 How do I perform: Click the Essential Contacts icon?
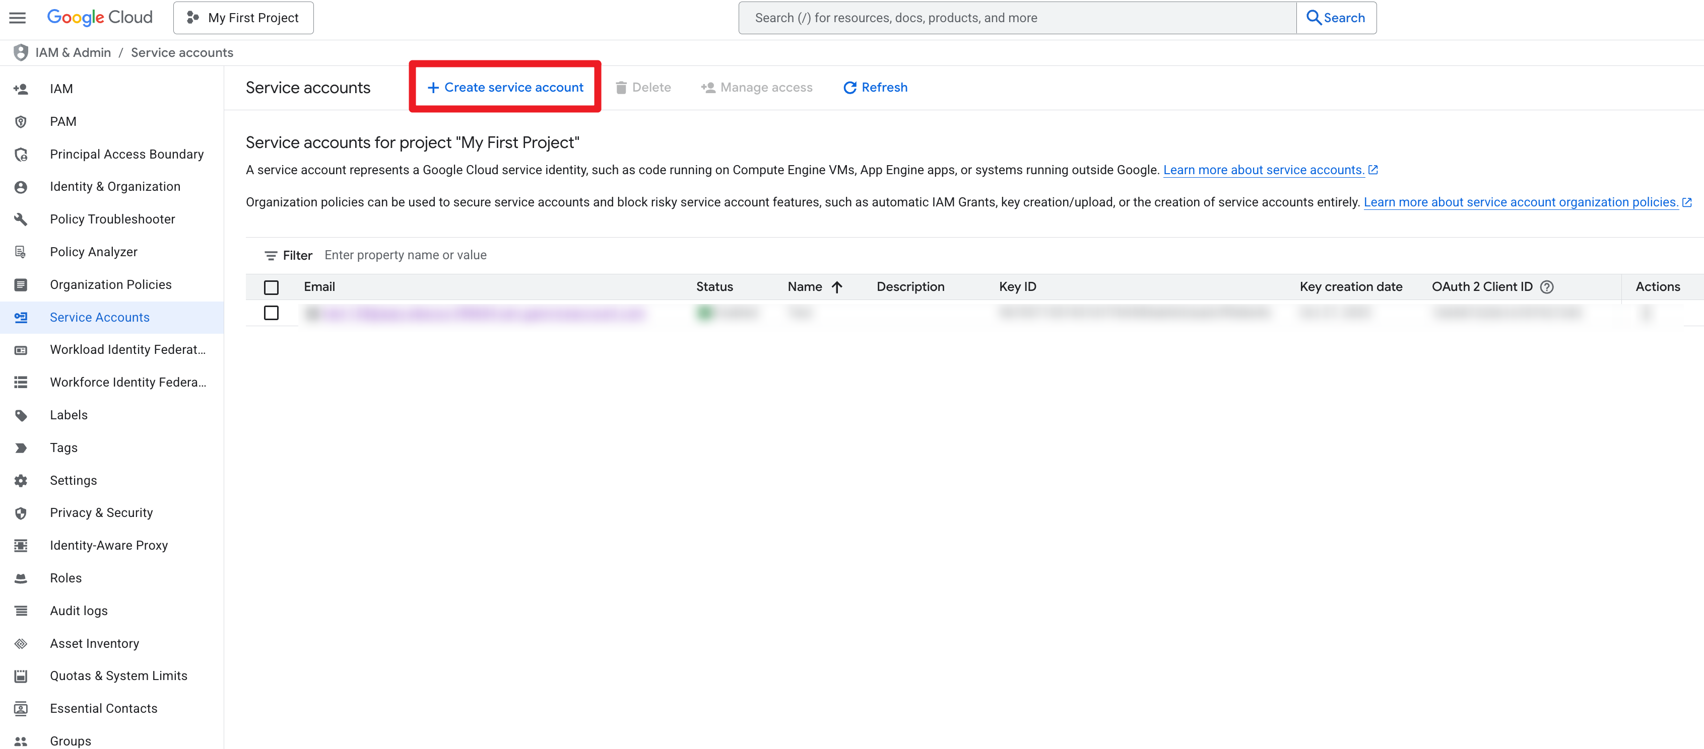click(x=21, y=709)
